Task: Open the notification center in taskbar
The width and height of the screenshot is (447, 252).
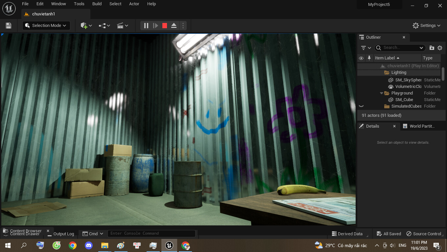Action: (437, 245)
